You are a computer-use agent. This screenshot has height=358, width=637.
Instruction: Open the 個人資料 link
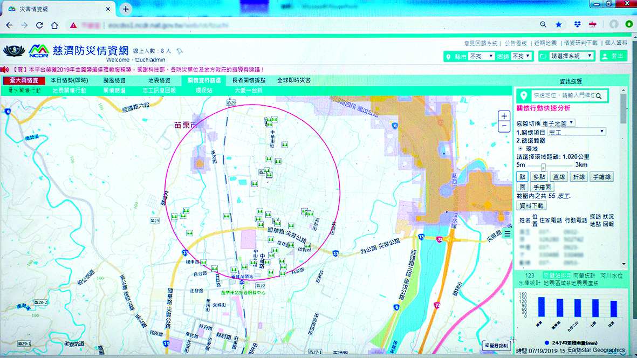pos(616,43)
